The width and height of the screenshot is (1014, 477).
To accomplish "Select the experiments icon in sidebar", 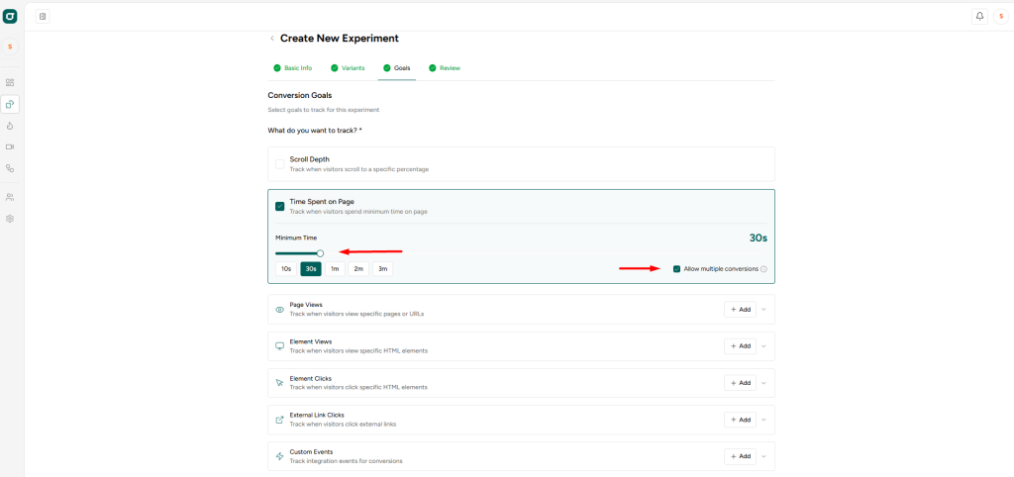I will tap(10, 104).
